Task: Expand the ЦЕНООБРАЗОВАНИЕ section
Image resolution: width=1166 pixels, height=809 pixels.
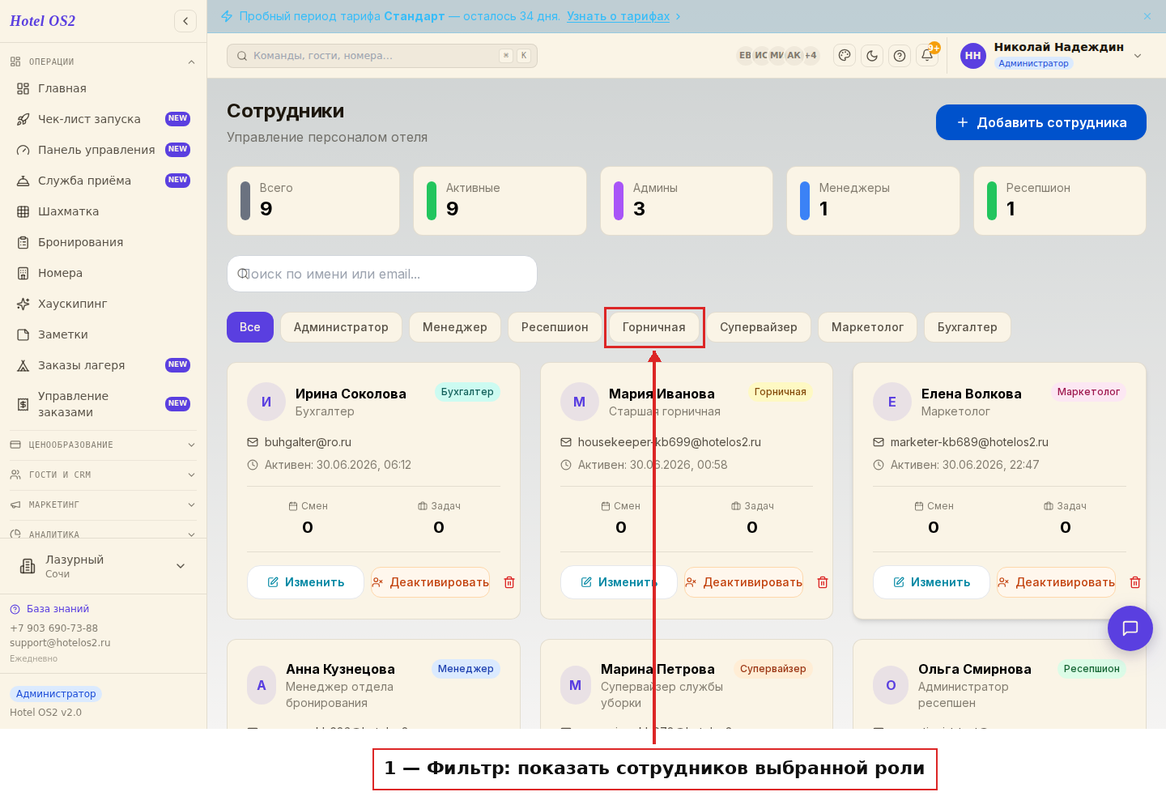Action: point(104,445)
